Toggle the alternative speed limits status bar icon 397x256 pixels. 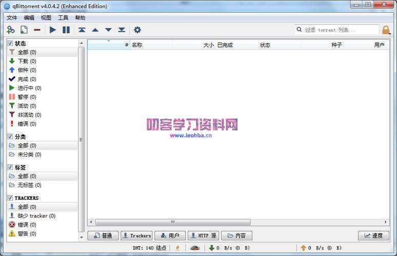[x=195, y=248]
